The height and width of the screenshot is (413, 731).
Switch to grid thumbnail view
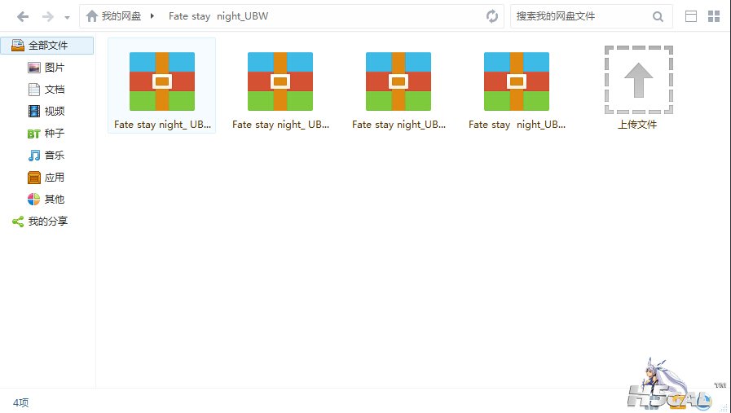714,16
